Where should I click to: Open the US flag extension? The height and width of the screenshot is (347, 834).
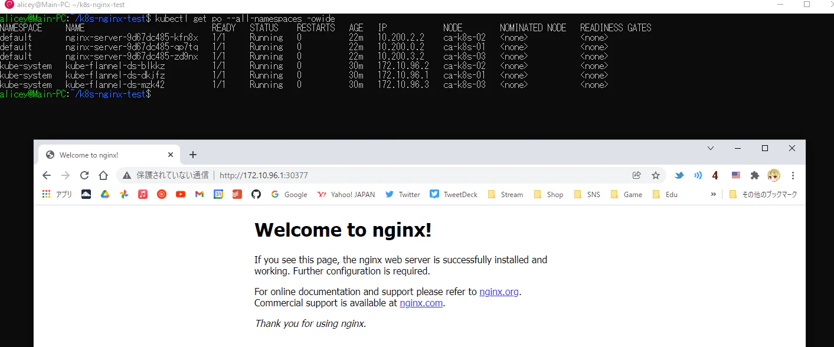click(735, 175)
